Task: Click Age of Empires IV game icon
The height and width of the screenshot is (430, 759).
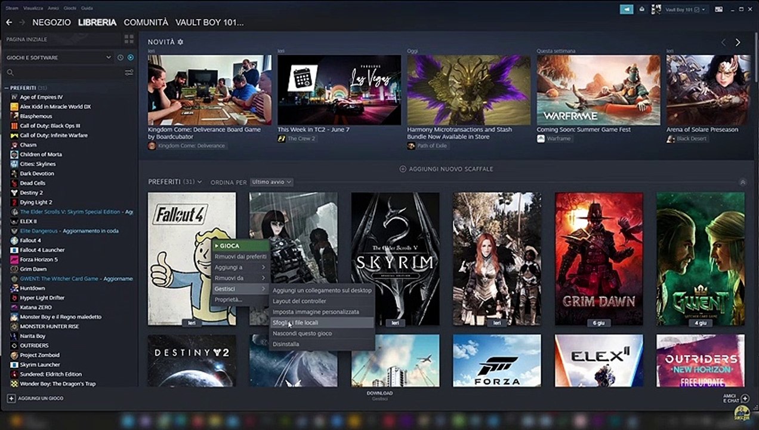Action: [14, 97]
